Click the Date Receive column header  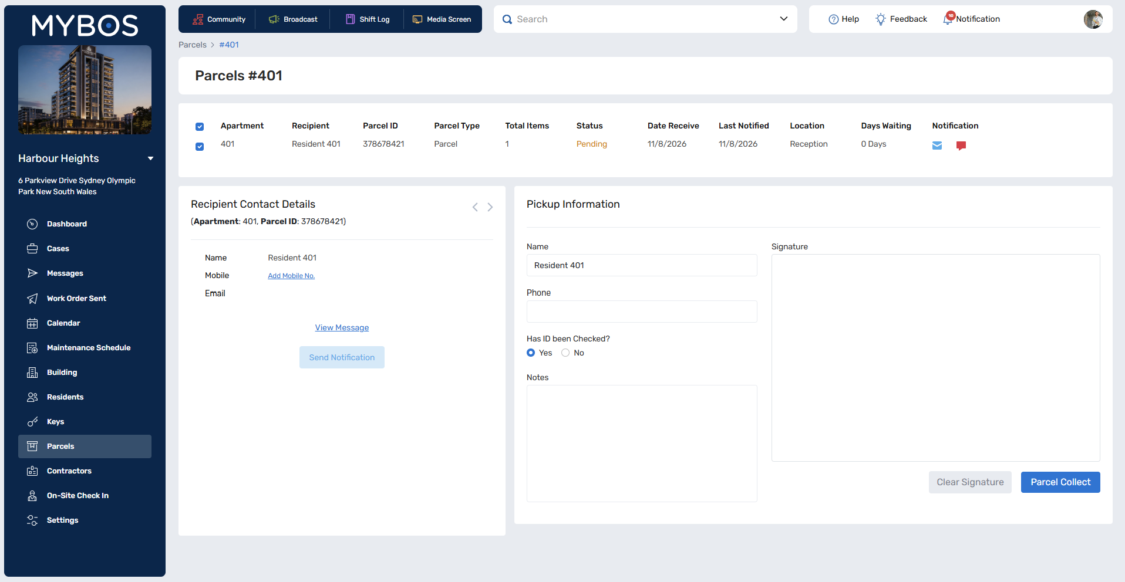673,126
